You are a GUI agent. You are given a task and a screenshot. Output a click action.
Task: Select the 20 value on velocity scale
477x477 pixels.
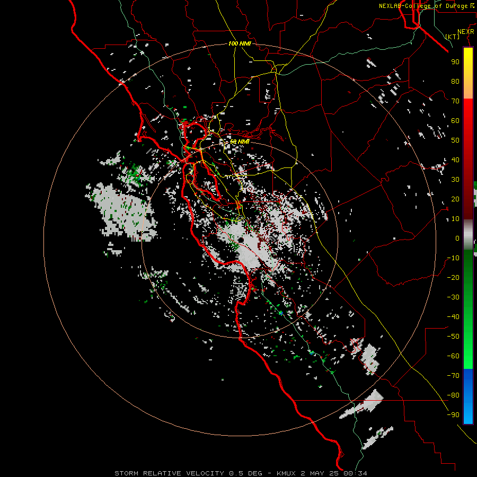tap(455, 199)
